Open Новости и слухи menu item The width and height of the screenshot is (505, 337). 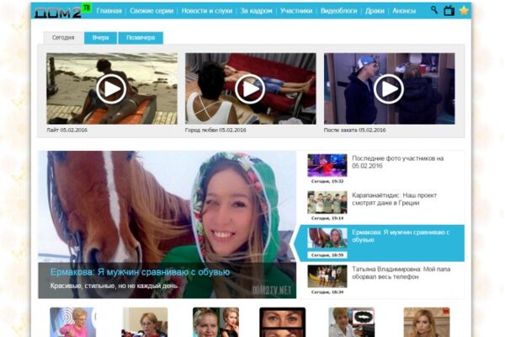[x=207, y=11]
